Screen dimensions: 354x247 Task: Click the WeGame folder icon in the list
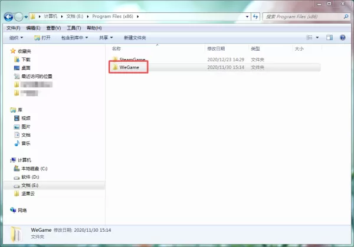(x=115, y=67)
